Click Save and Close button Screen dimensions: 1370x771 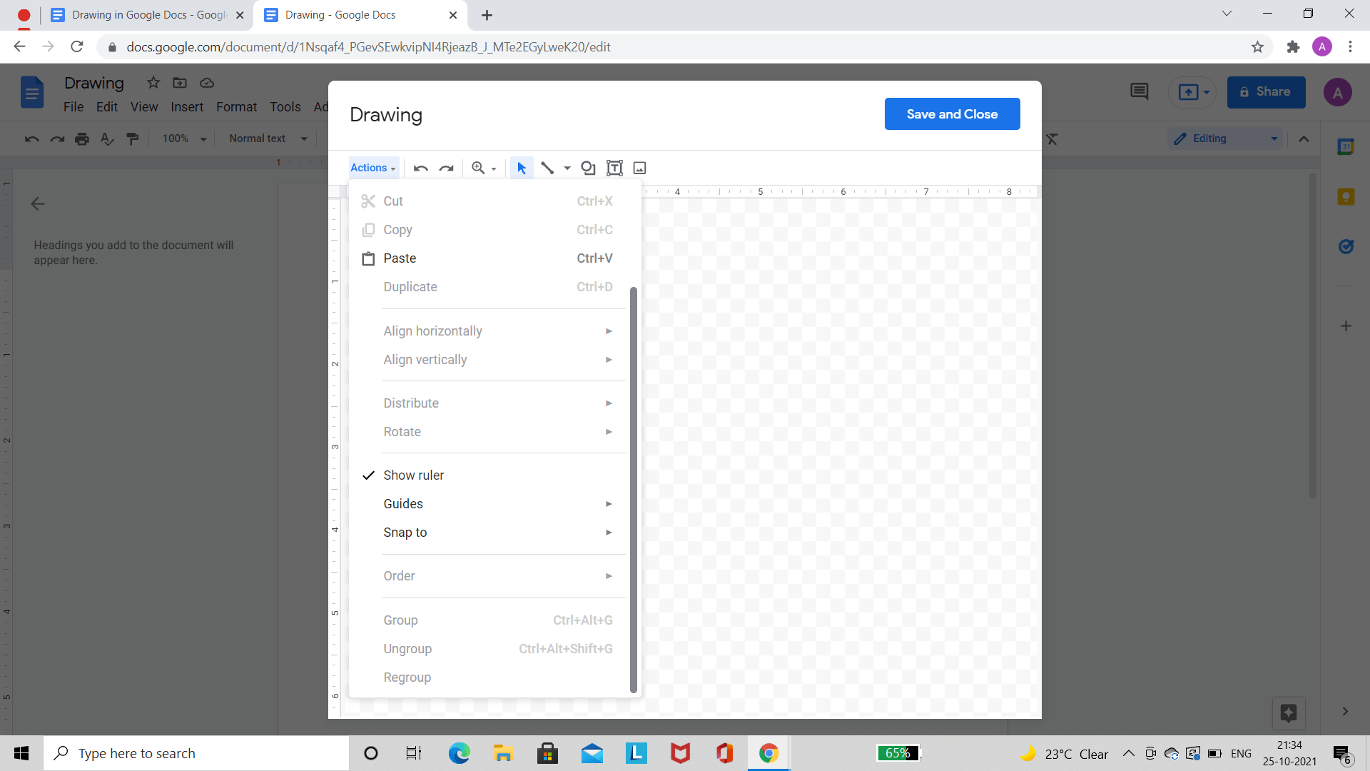click(951, 114)
